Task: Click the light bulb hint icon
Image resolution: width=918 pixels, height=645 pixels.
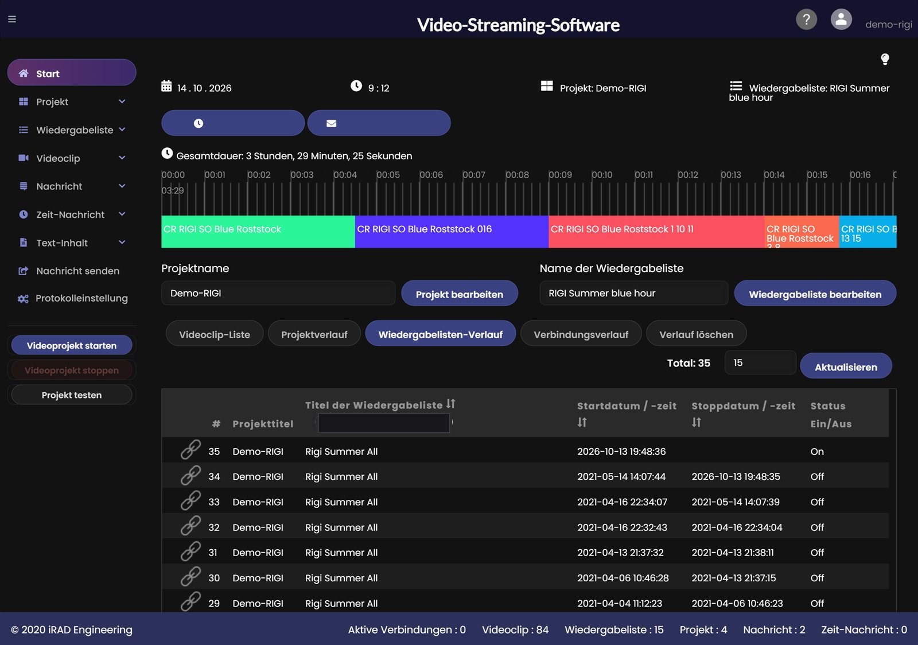Action: pyautogui.click(x=885, y=59)
